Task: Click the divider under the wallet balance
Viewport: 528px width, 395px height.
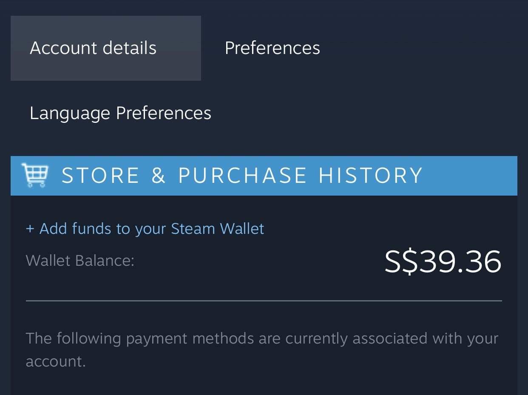Action: [x=264, y=301]
